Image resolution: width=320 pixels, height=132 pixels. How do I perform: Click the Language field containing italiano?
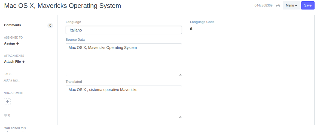coord(124,30)
